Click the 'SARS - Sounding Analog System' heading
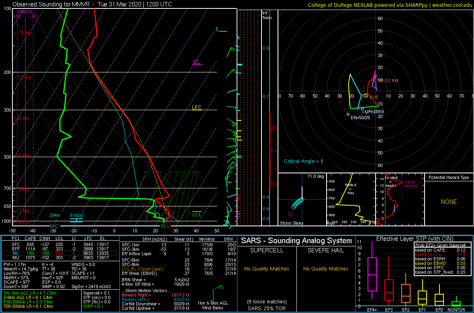 pos(296,241)
